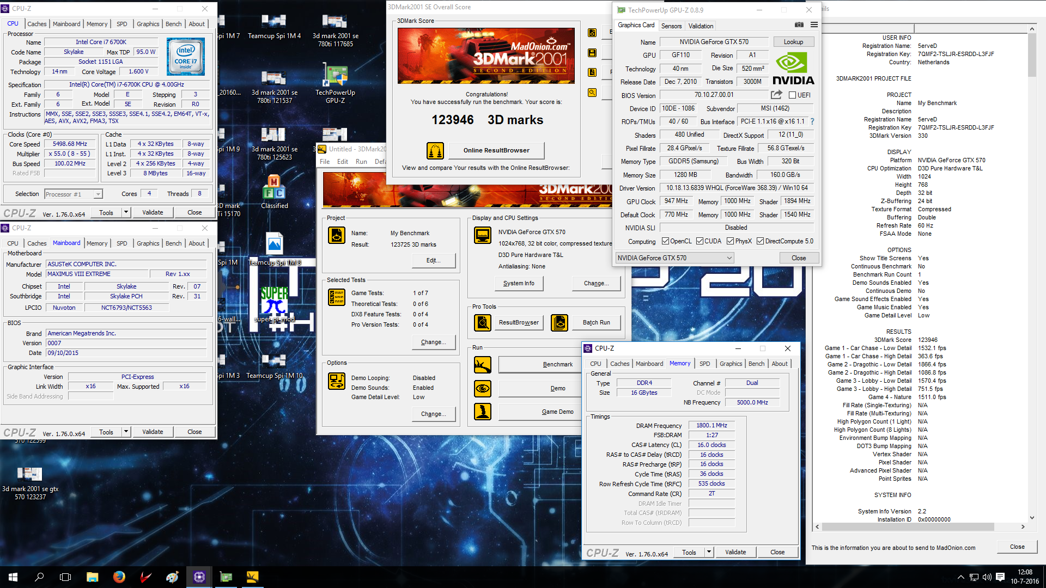This screenshot has height=588, width=1046.
Task: Open the Bench tab in top CPU-Z window
Action: click(173, 24)
